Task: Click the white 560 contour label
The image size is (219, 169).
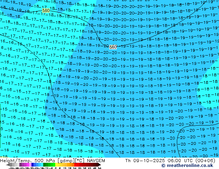Action: [113, 47]
